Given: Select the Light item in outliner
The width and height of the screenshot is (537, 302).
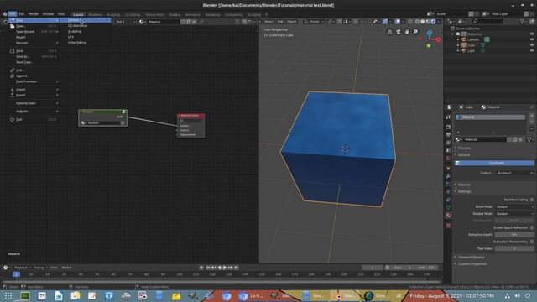Looking at the screenshot, I should (471, 50).
